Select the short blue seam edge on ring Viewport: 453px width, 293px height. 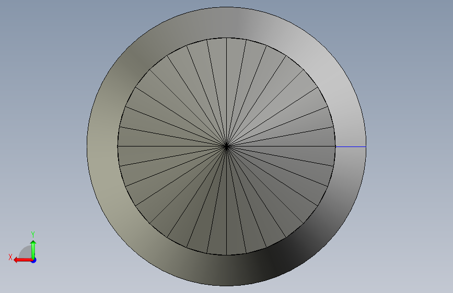pyautogui.click(x=351, y=147)
